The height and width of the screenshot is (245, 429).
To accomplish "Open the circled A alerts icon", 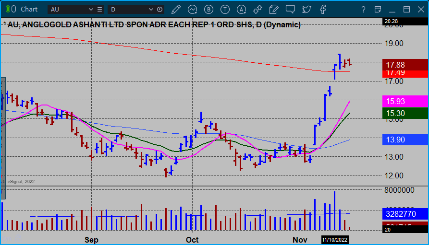I will (x=241, y=10).
